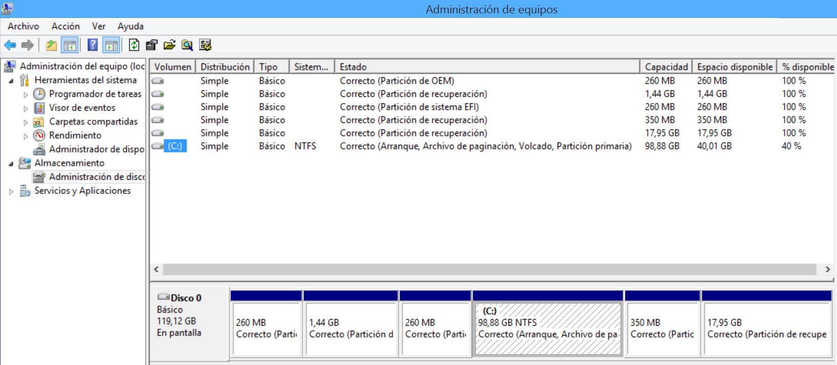Screen dimensions: 837x365
Task: Click the folder Up one level icon
Action: click(x=51, y=45)
